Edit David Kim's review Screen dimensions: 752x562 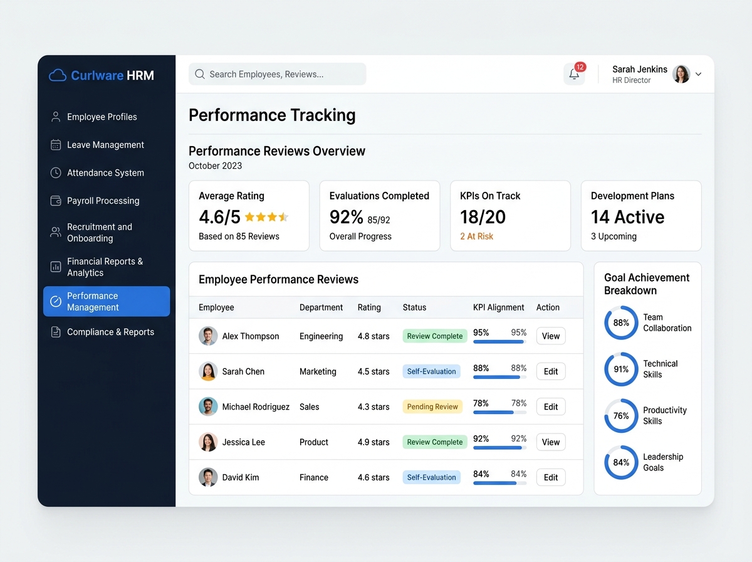click(551, 477)
